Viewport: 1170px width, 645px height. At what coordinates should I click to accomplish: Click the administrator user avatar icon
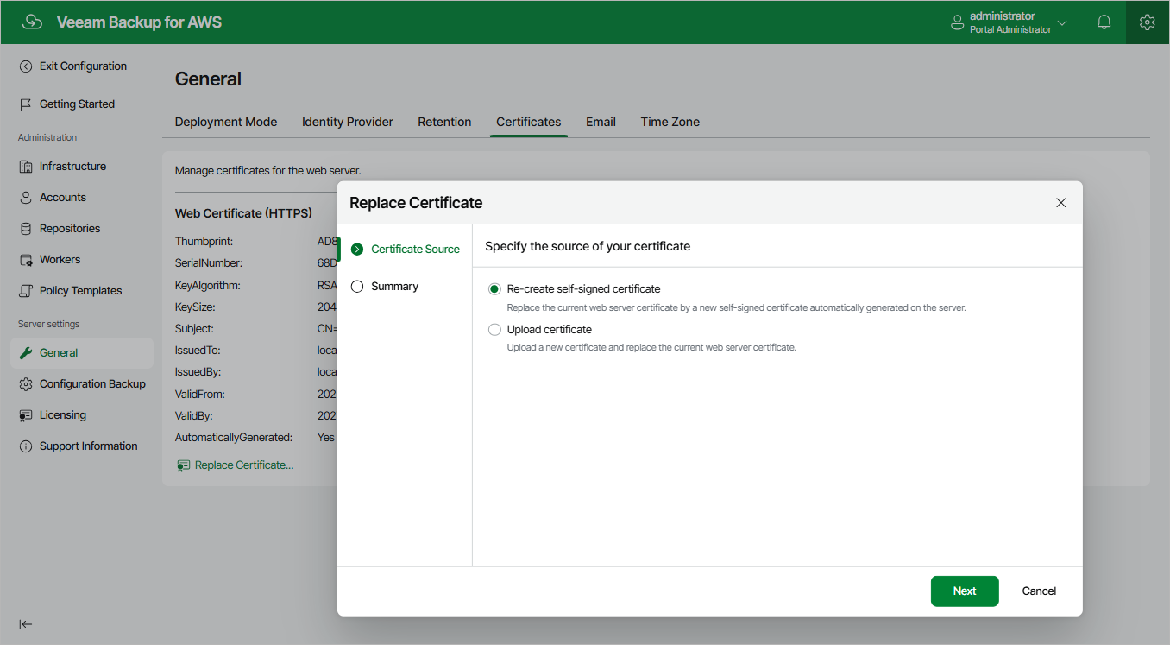click(957, 22)
